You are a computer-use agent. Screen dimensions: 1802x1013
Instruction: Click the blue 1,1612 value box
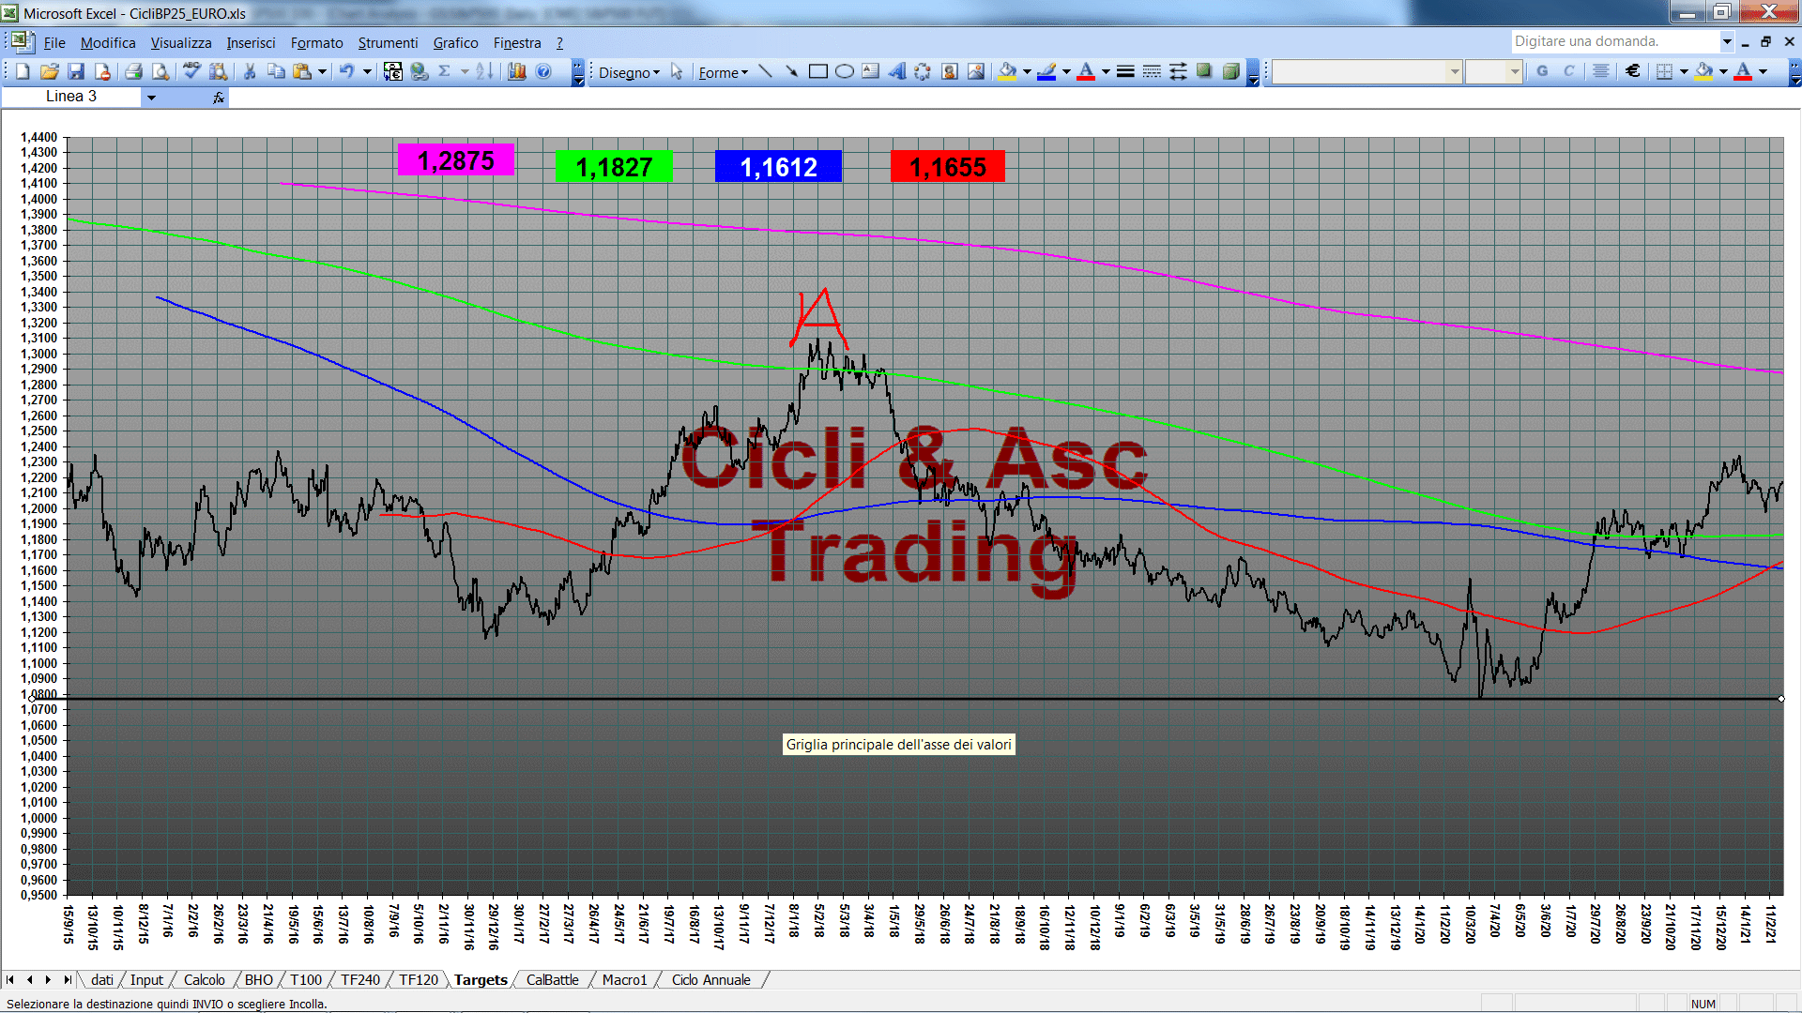point(778,167)
